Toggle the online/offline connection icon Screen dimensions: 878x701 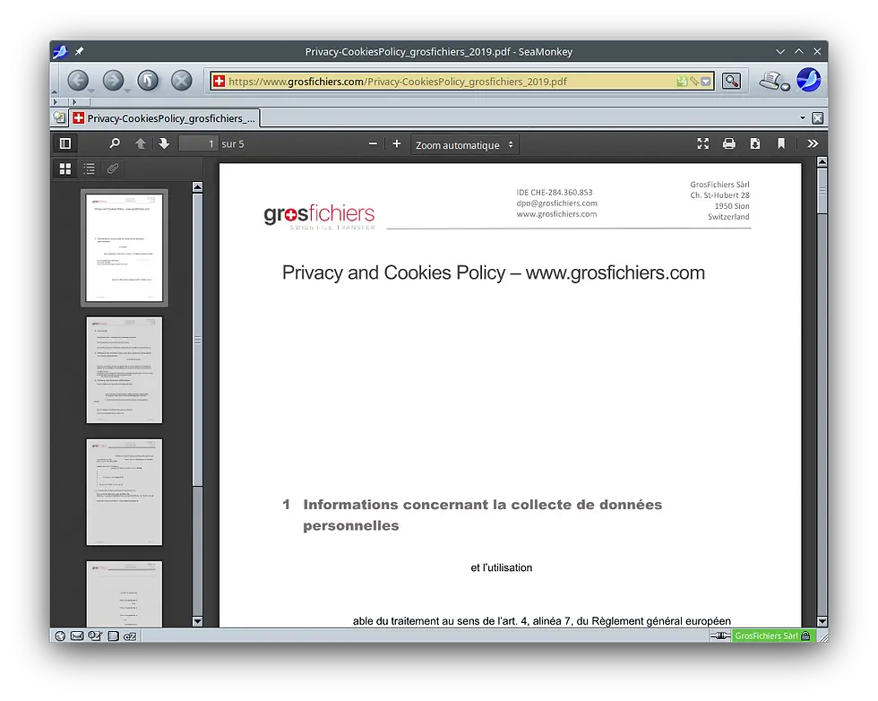pos(720,636)
